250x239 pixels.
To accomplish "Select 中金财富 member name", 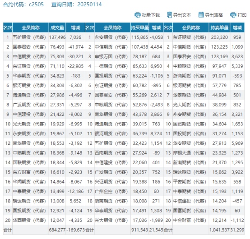I will tap(190, 221).
